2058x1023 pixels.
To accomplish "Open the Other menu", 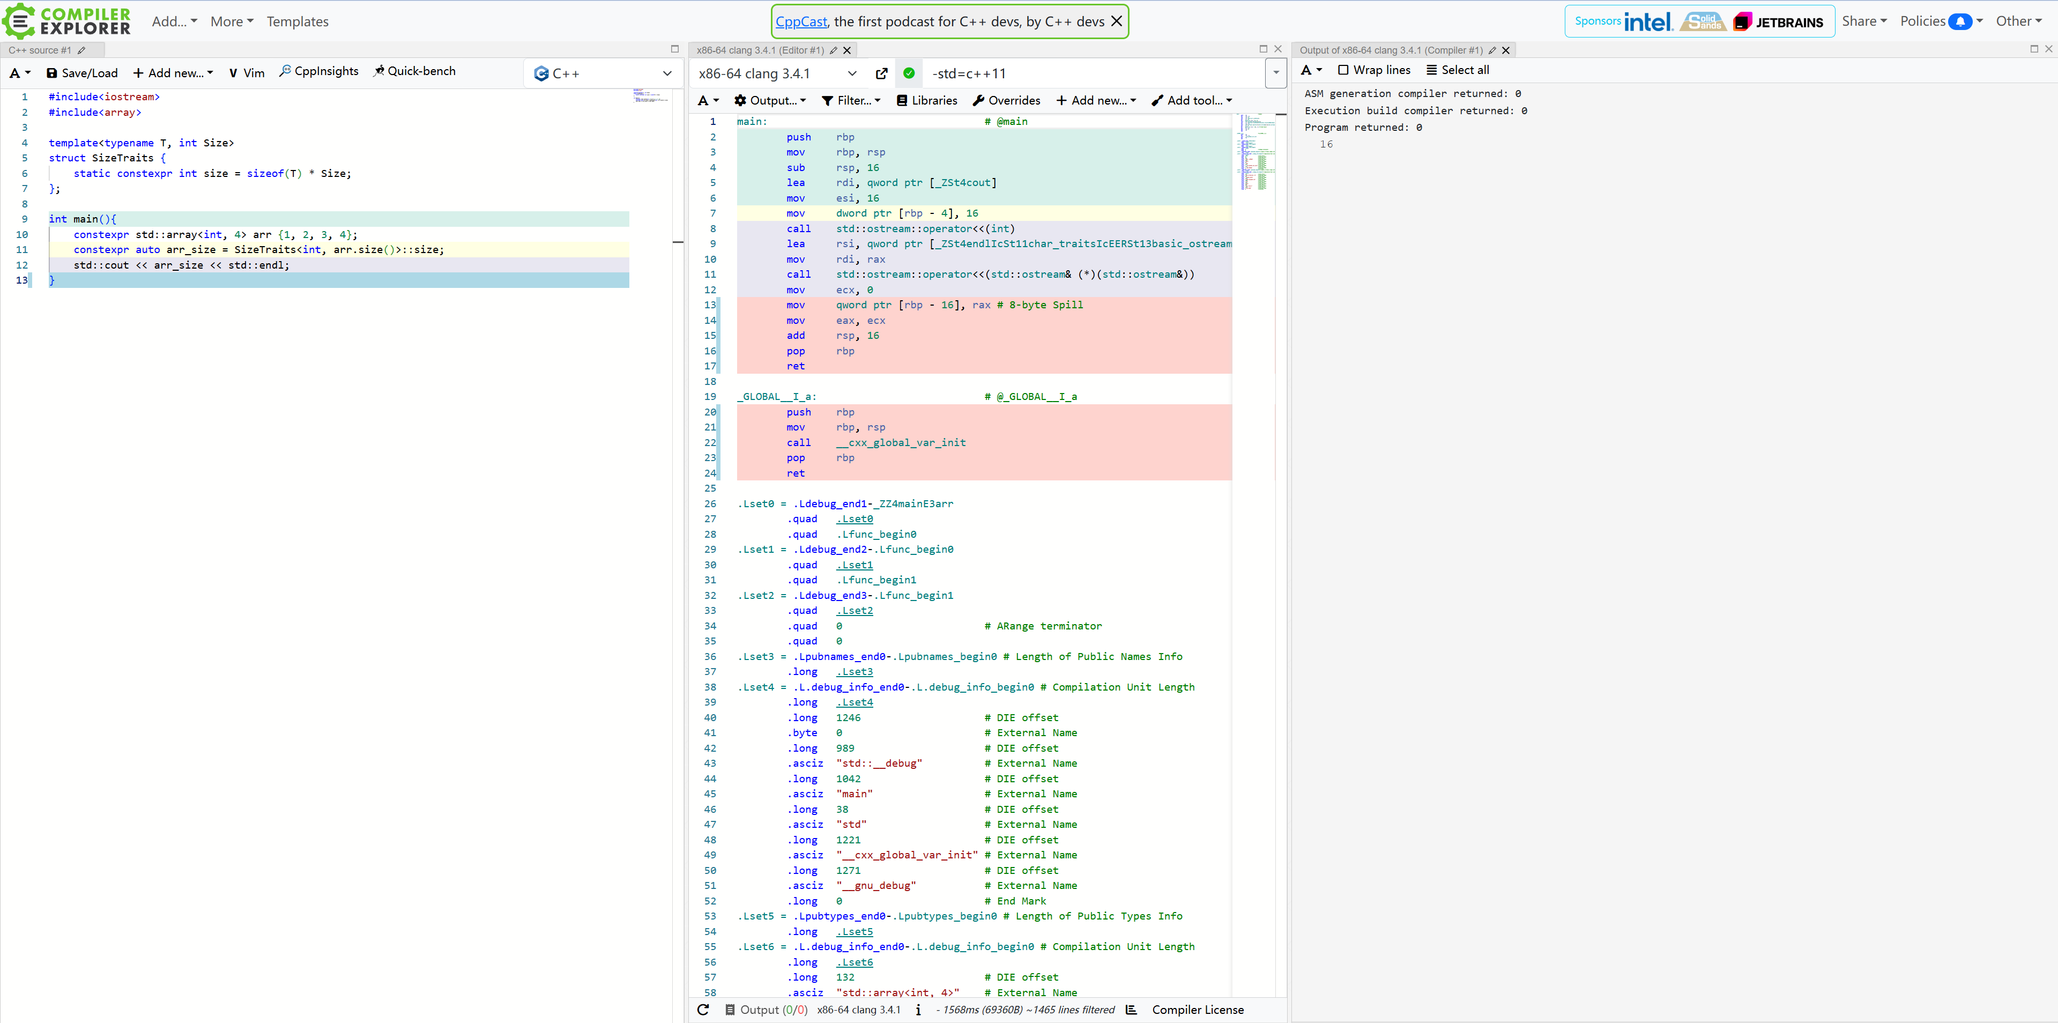I will (2018, 21).
